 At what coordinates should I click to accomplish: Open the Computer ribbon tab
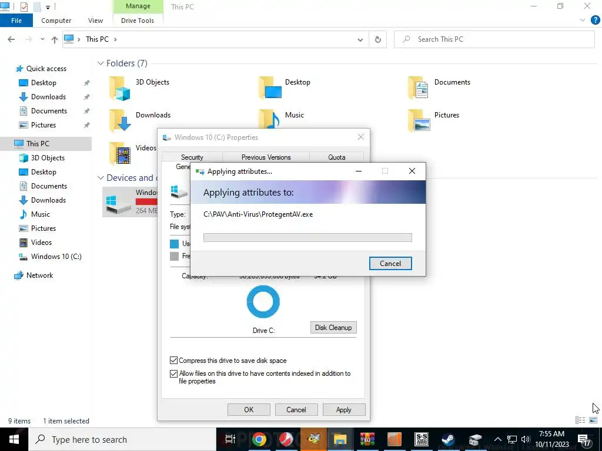(x=56, y=21)
